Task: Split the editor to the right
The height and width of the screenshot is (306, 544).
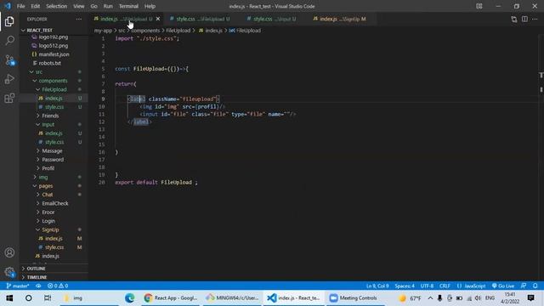Action: click(x=524, y=19)
